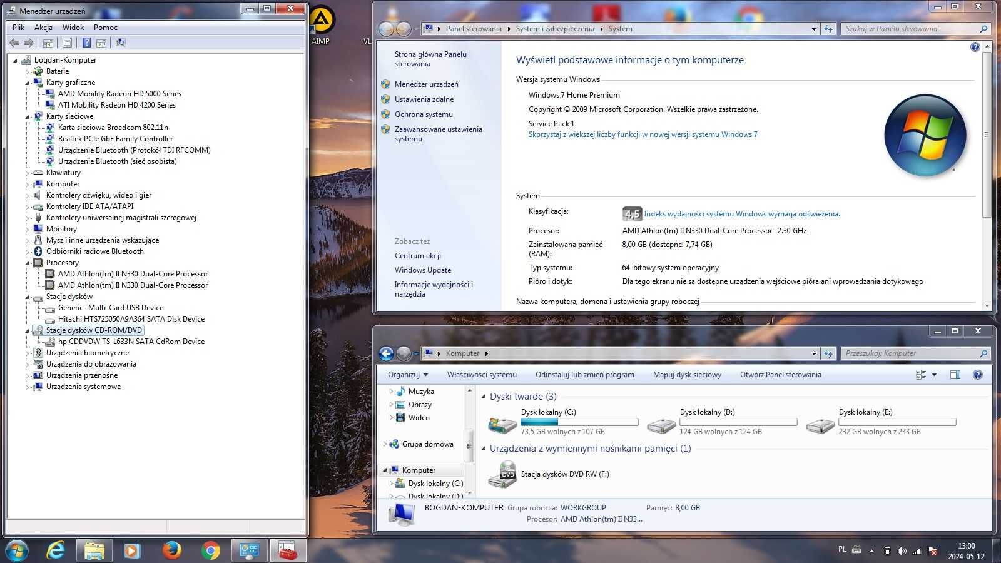Open Ustawienia zdalne link
The image size is (1001, 563).
click(424, 99)
